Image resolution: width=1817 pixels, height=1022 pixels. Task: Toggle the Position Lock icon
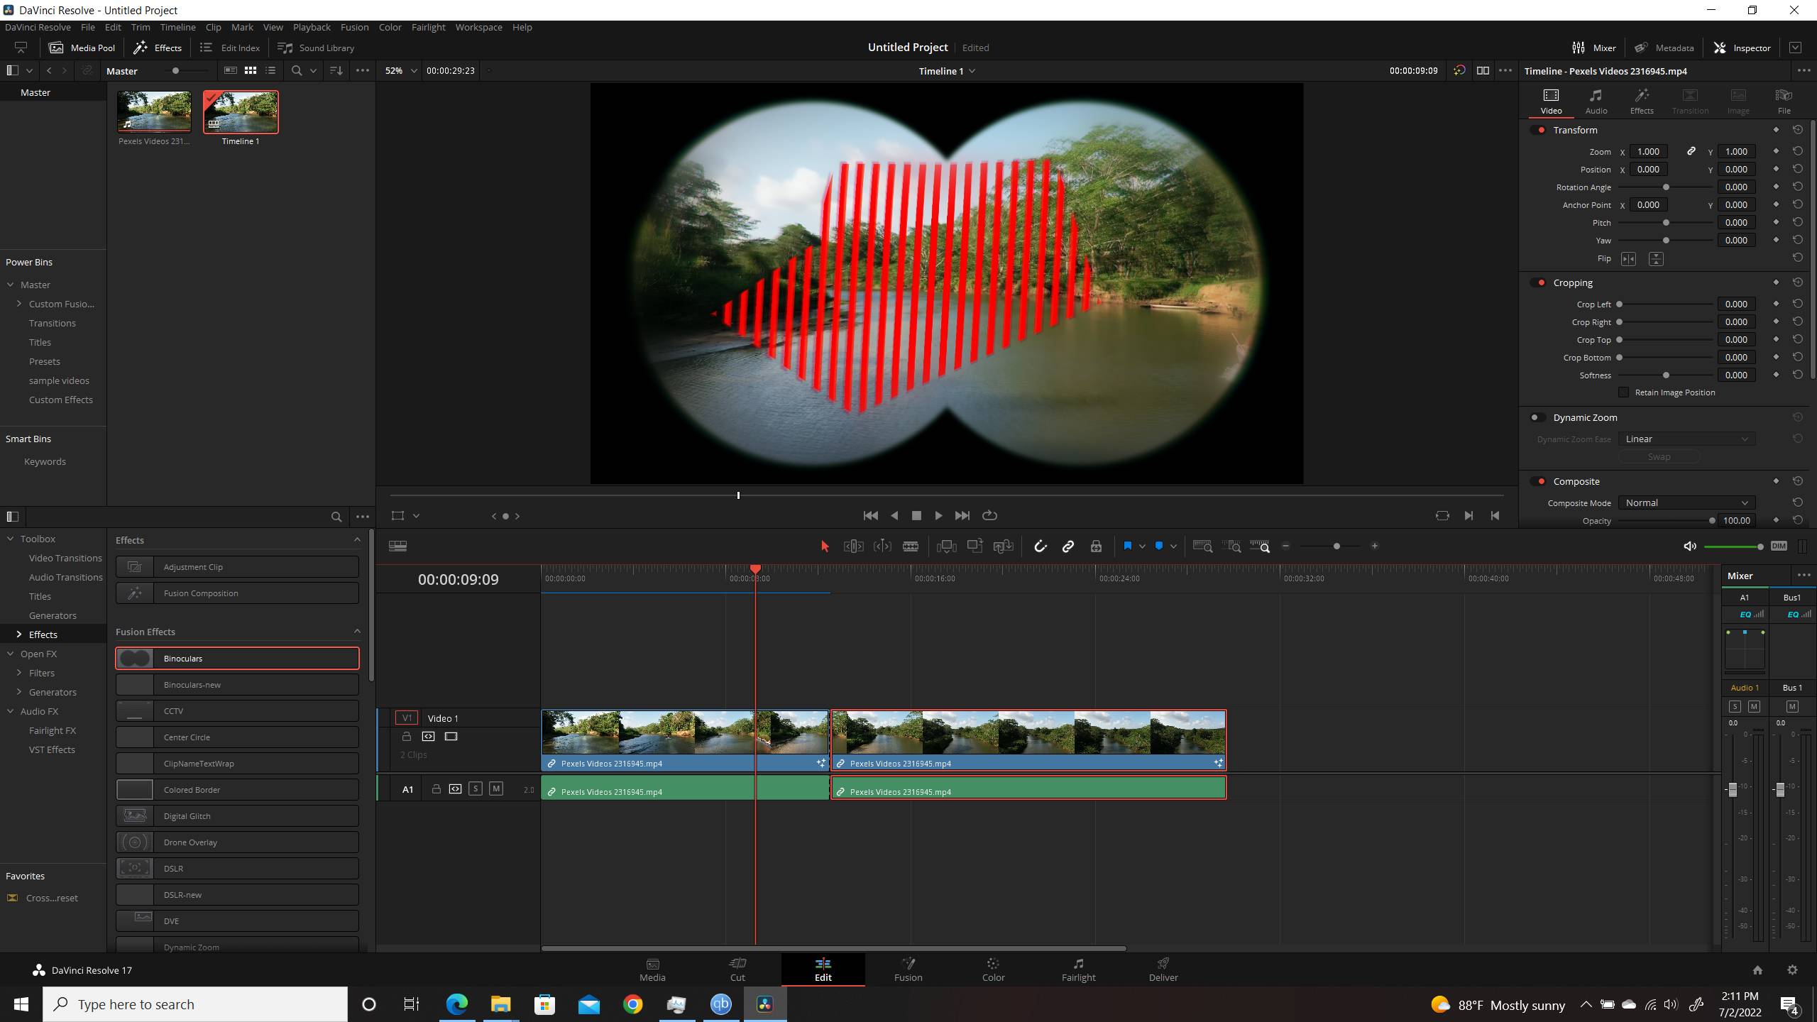tap(1096, 546)
